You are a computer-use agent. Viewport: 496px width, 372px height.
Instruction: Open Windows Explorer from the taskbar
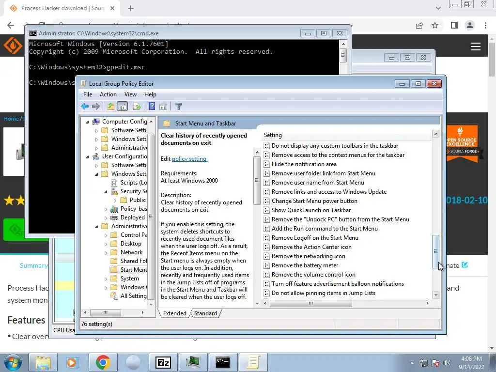coord(43,362)
